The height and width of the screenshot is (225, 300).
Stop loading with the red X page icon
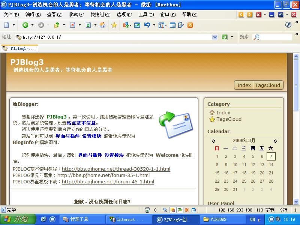(72, 25)
